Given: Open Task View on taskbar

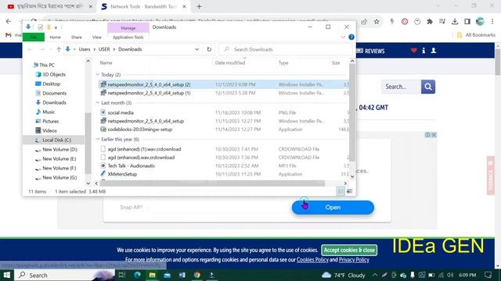Looking at the screenshot, I should tap(122, 275).
